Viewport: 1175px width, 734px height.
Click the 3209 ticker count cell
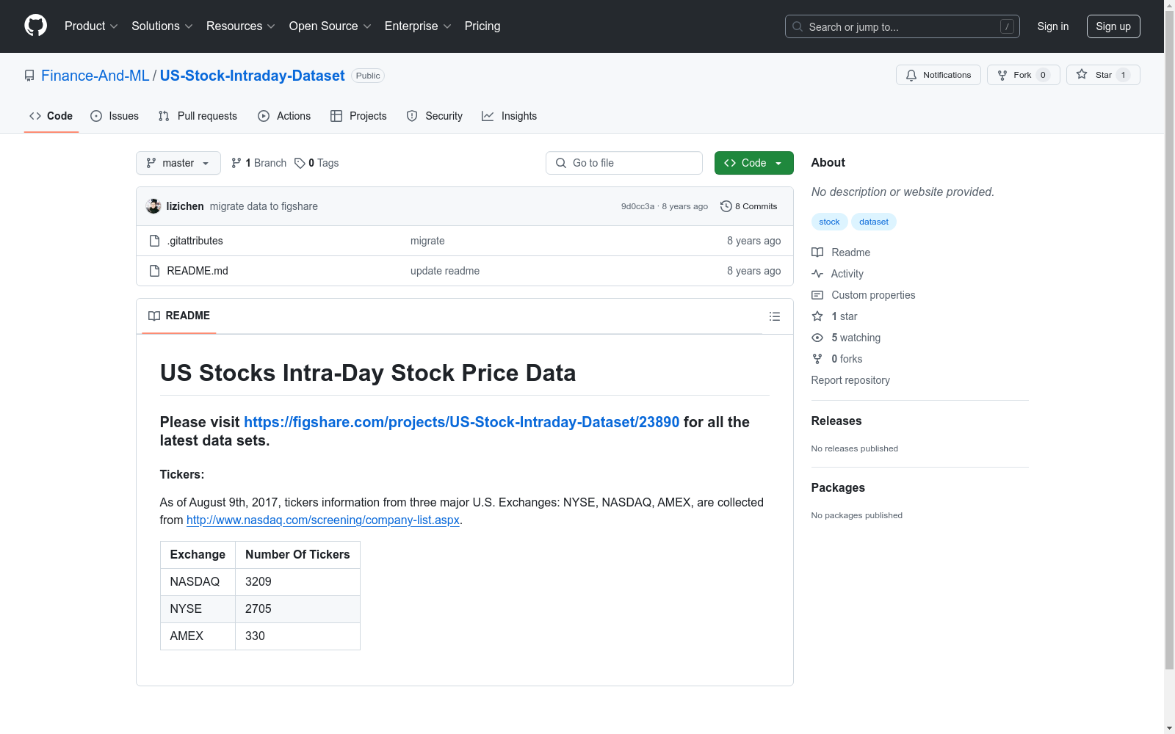297,582
